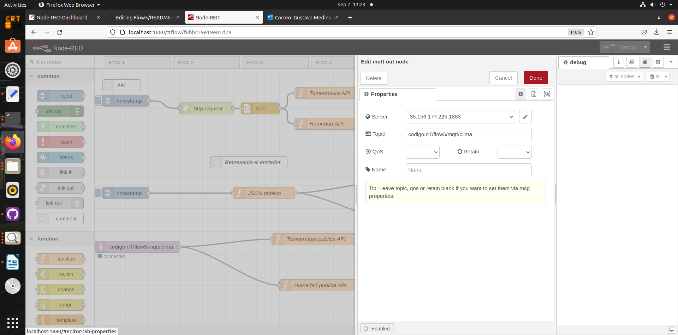The height and width of the screenshot is (335, 678).
Task: Launch GitHub Desktop from the dock
Action: [13, 214]
